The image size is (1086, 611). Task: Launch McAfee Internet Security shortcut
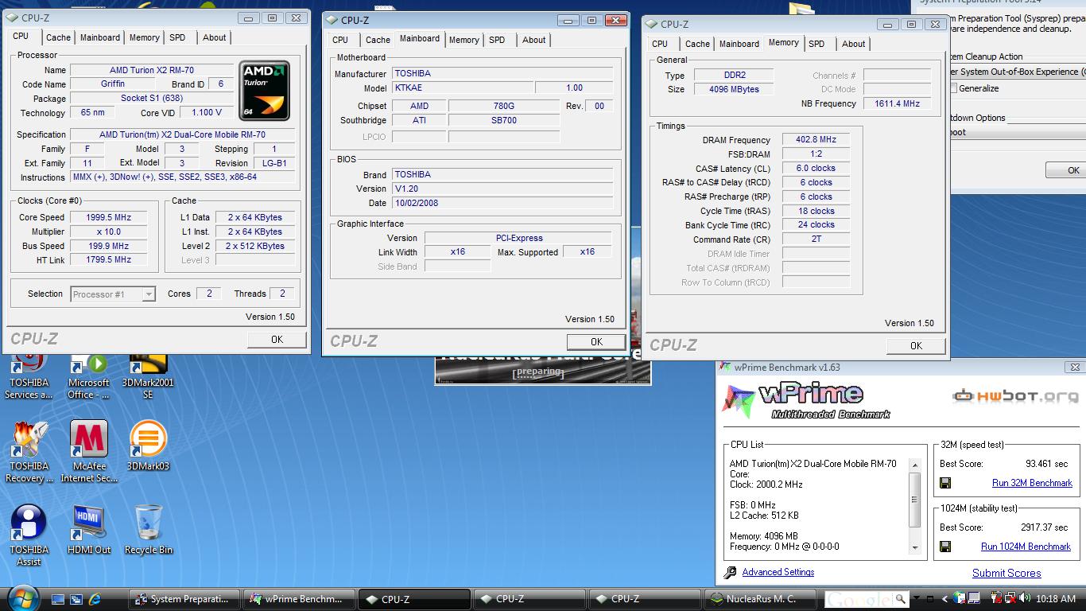click(x=89, y=452)
